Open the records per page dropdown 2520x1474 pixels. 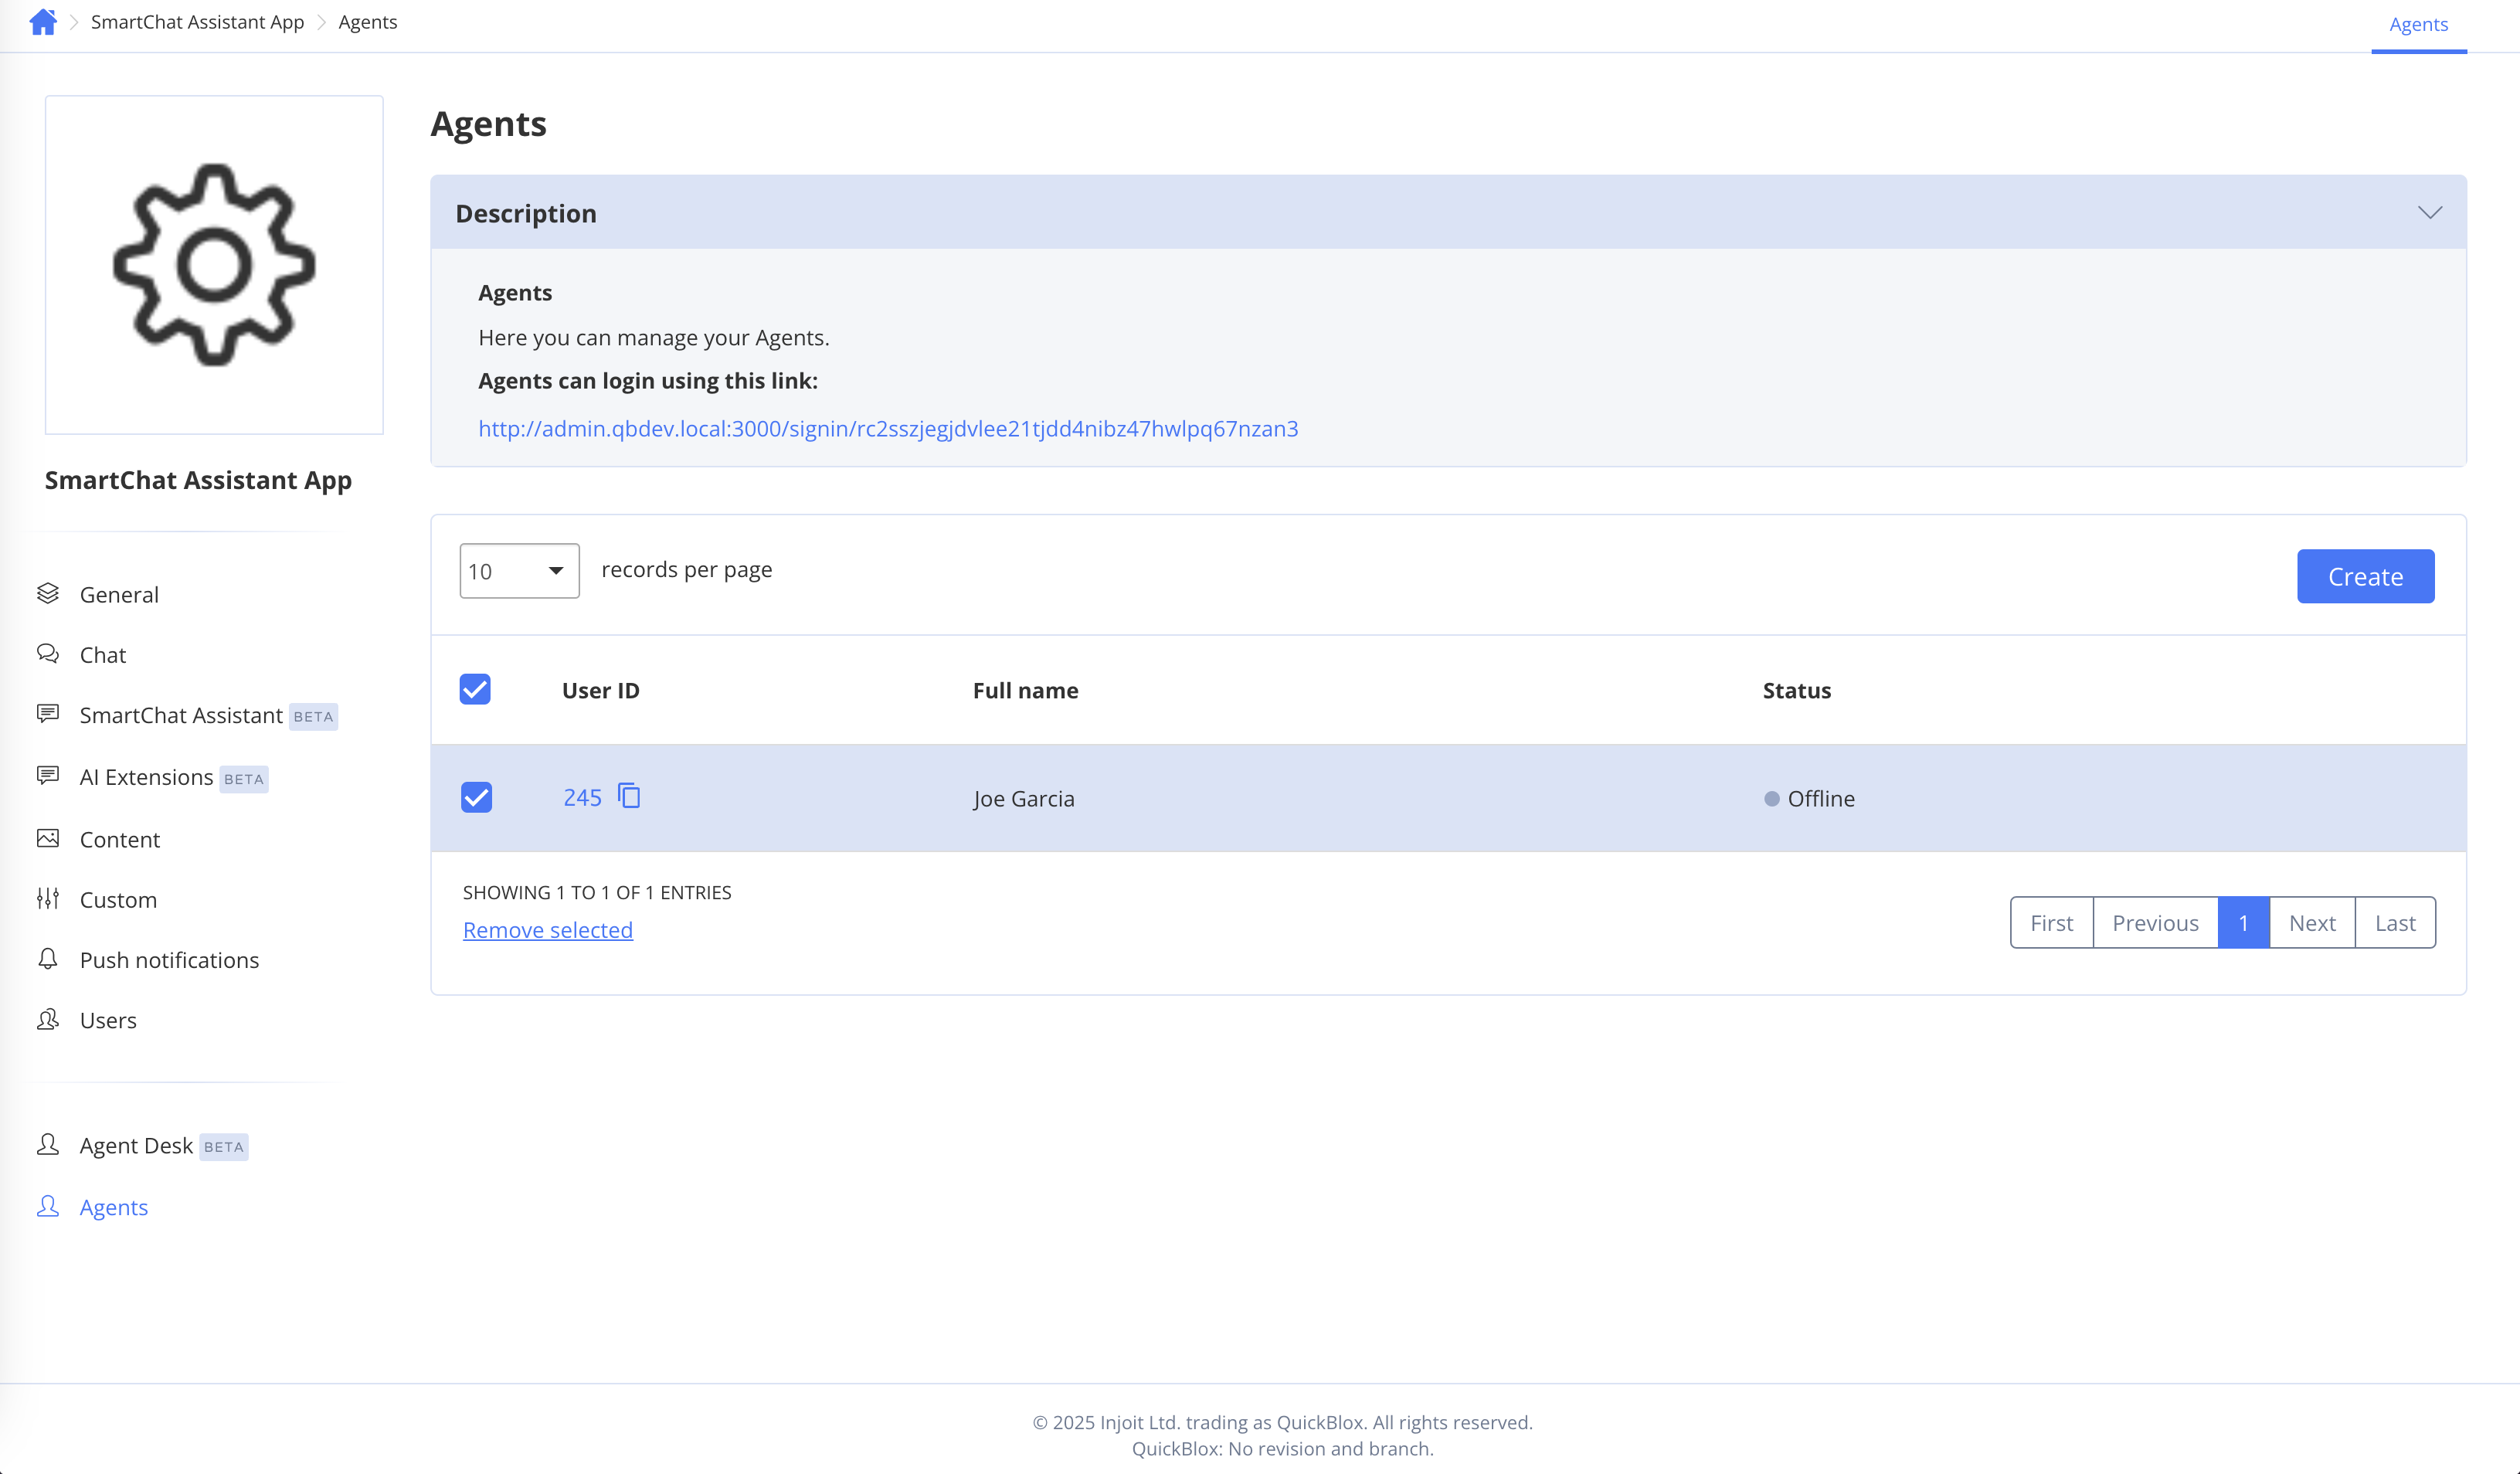(x=519, y=571)
